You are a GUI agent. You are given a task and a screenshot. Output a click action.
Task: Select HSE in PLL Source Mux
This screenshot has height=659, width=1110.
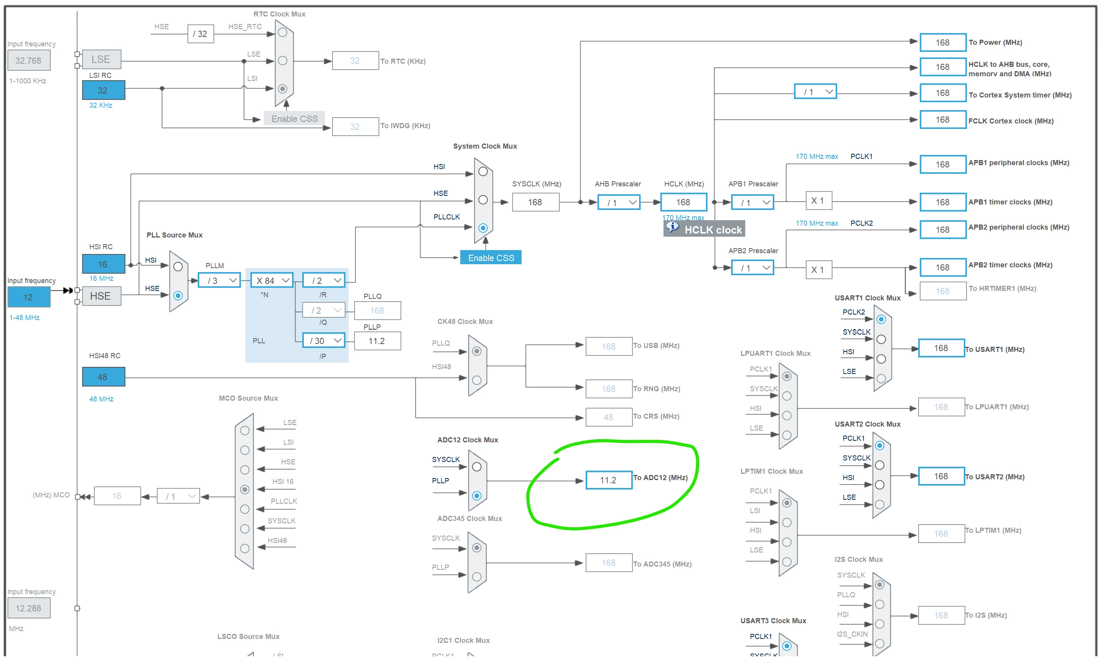[x=178, y=296]
